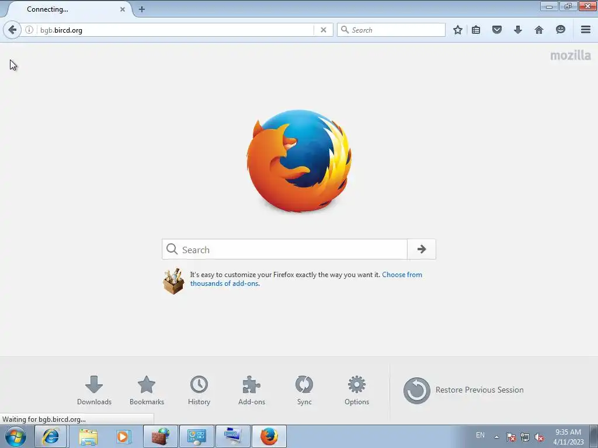Open File Explorer from taskbar

(88, 436)
